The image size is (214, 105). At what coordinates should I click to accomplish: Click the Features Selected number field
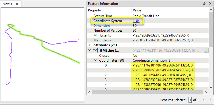coord(190,100)
